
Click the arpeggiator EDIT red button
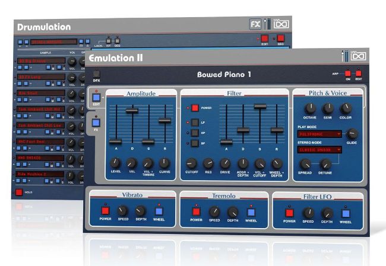click(359, 73)
